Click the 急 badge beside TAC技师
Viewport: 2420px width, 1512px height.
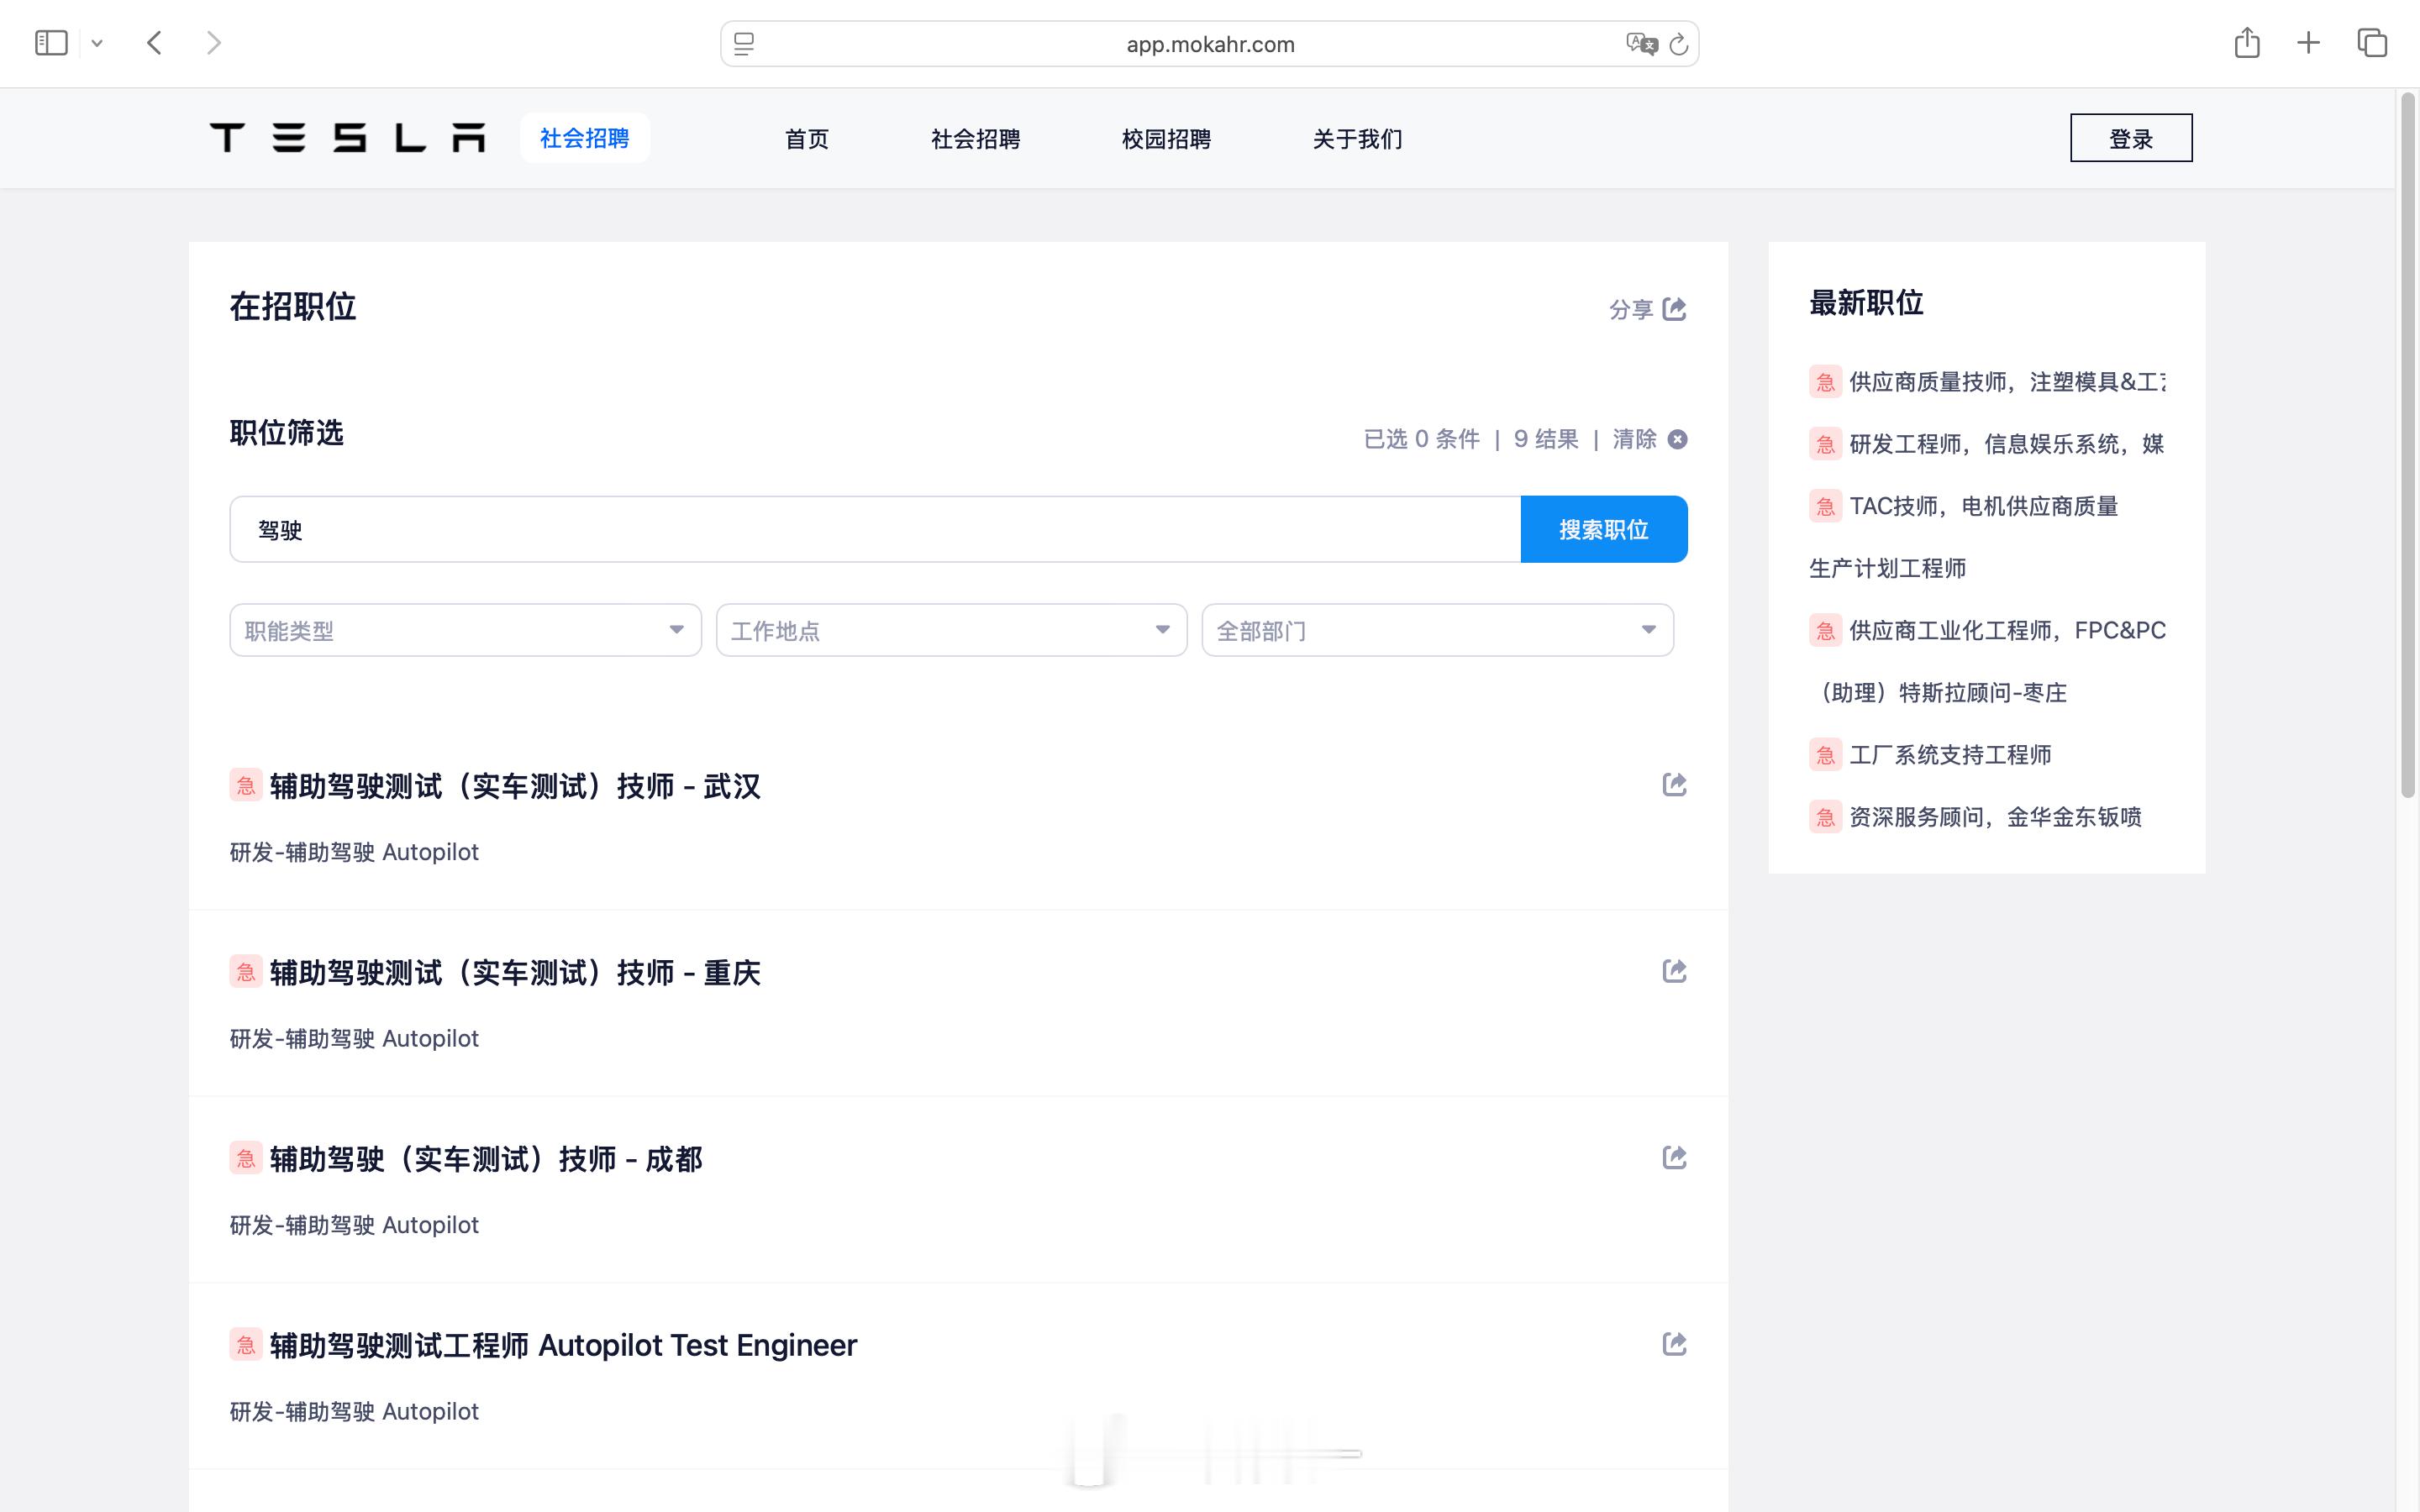[1825, 506]
